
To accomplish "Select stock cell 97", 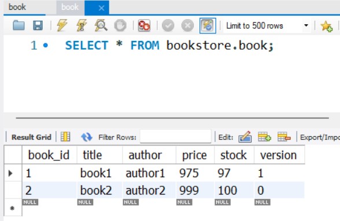I will coord(234,173).
